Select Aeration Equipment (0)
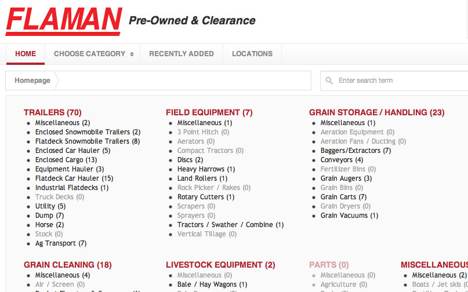Screen dimensions: 468x292 click(357, 132)
